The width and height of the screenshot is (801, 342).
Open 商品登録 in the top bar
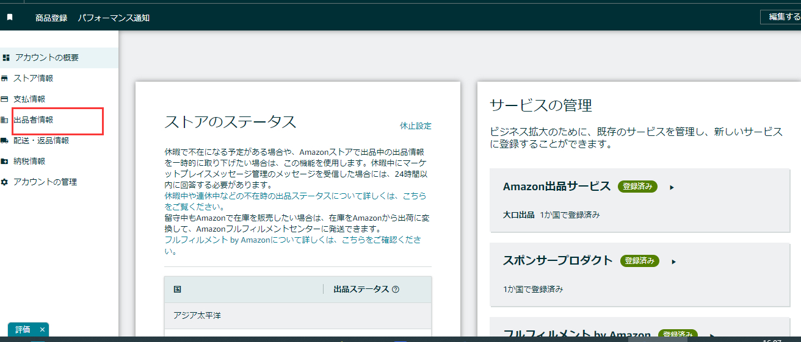coord(51,18)
